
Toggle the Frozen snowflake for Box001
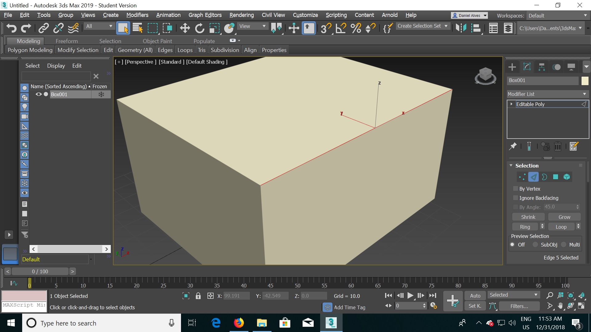pyautogui.click(x=101, y=94)
